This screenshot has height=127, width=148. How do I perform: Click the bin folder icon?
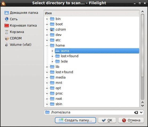[52, 19]
